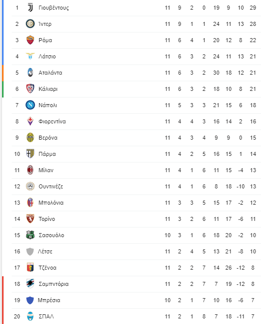
Task: Click the Inter club crest icon
Action: pos(30,24)
